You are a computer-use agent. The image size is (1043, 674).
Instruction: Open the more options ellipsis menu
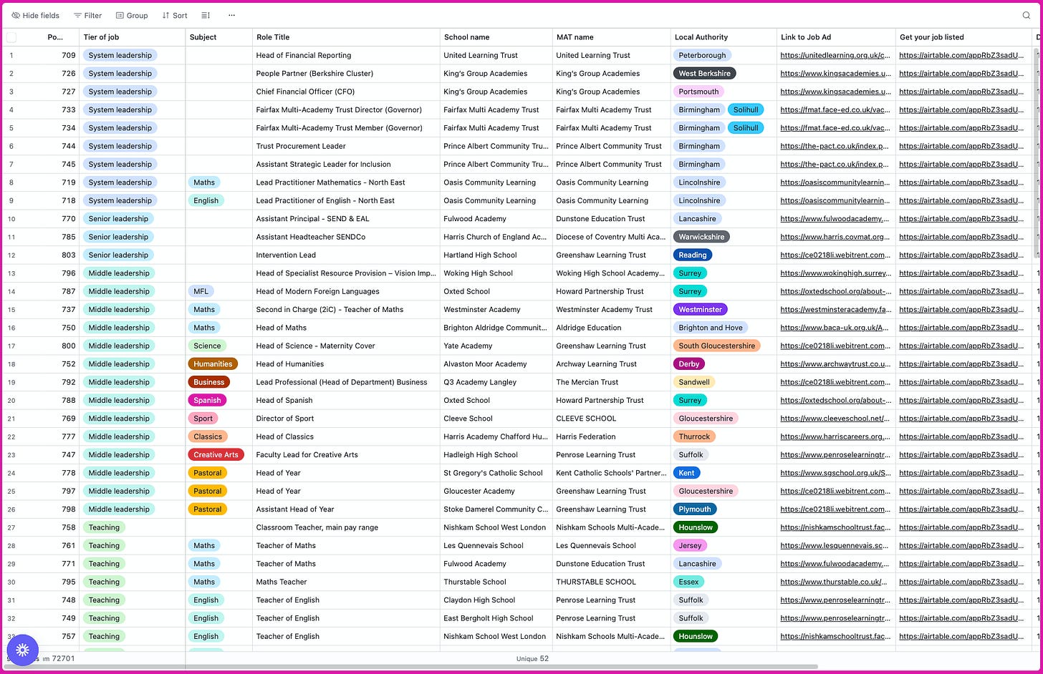click(231, 15)
